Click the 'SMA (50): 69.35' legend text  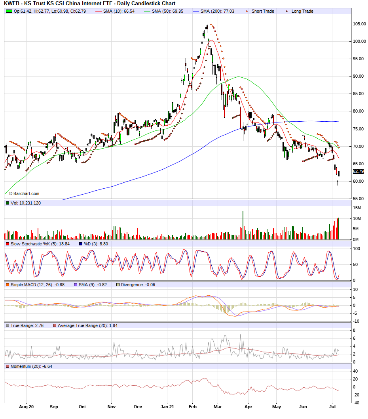[x=168, y=11]
